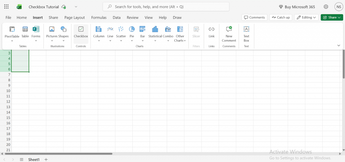Screen dimensions: 345x162
Task: Open the Page Layout tab
Action: click(74, 17)
